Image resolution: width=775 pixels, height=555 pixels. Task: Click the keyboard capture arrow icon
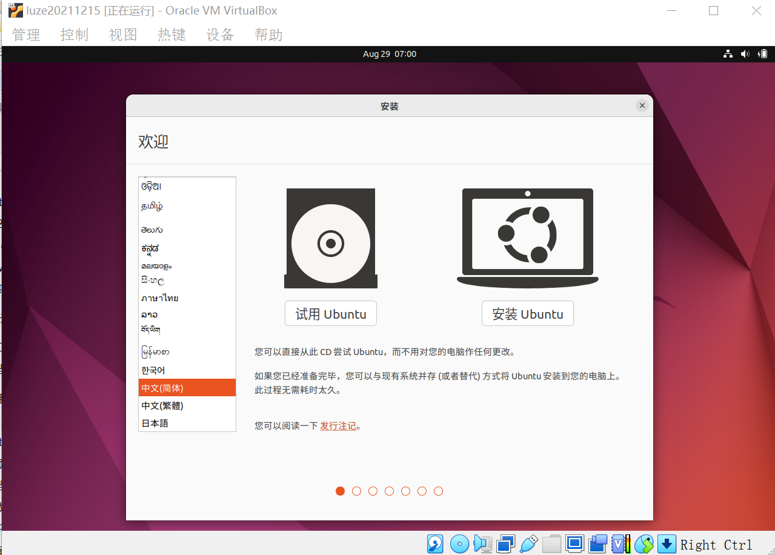tap(667, 543)
